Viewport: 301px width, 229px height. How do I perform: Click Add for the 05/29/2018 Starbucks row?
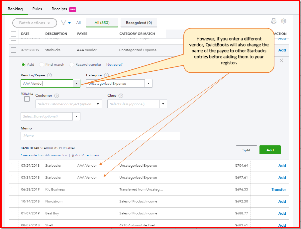(282, 166)
